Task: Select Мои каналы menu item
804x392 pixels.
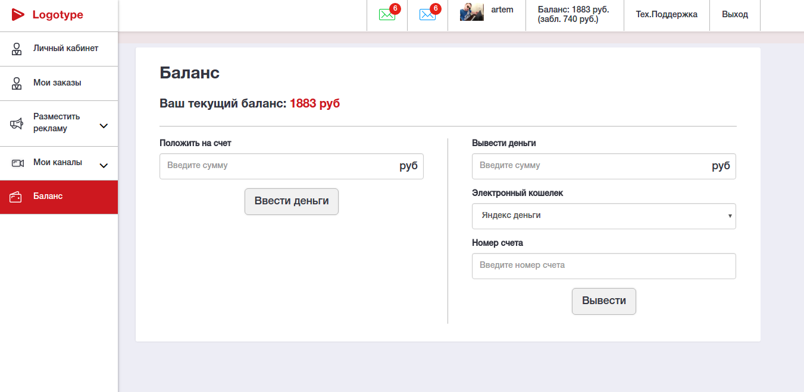Action: (59, 163)
